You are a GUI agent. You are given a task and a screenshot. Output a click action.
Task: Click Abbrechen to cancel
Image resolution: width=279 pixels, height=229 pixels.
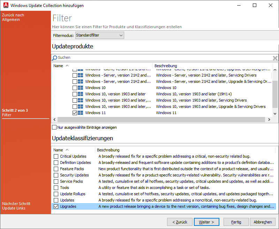pos(263,222)
